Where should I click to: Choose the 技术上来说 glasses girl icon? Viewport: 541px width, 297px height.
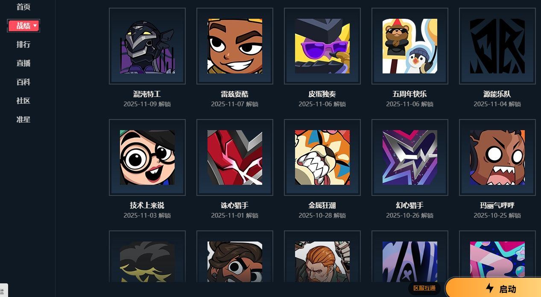pyautogui.click(x=147, y=157)
